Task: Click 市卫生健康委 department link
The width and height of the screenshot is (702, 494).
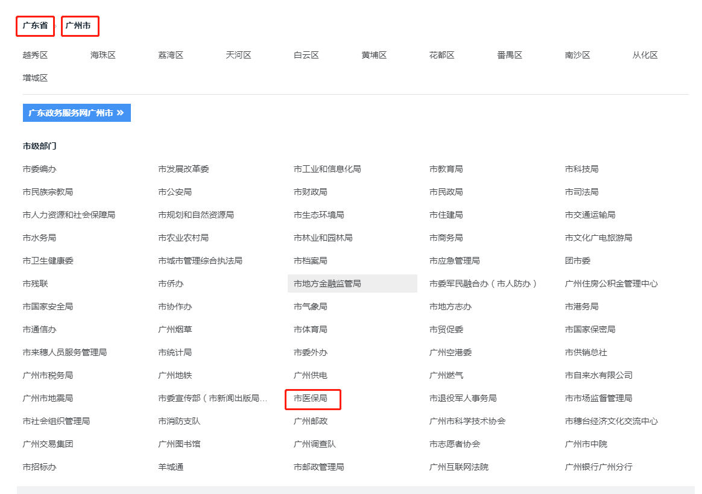Action: point(48,261)
